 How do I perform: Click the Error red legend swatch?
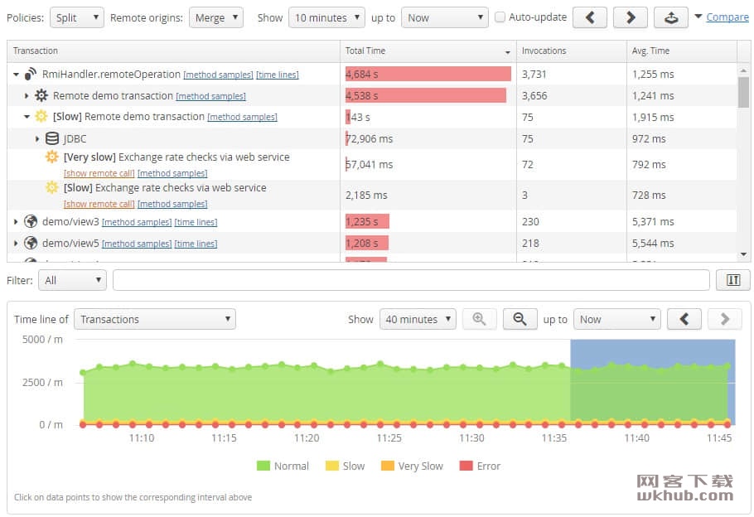[x=466, y=466]
